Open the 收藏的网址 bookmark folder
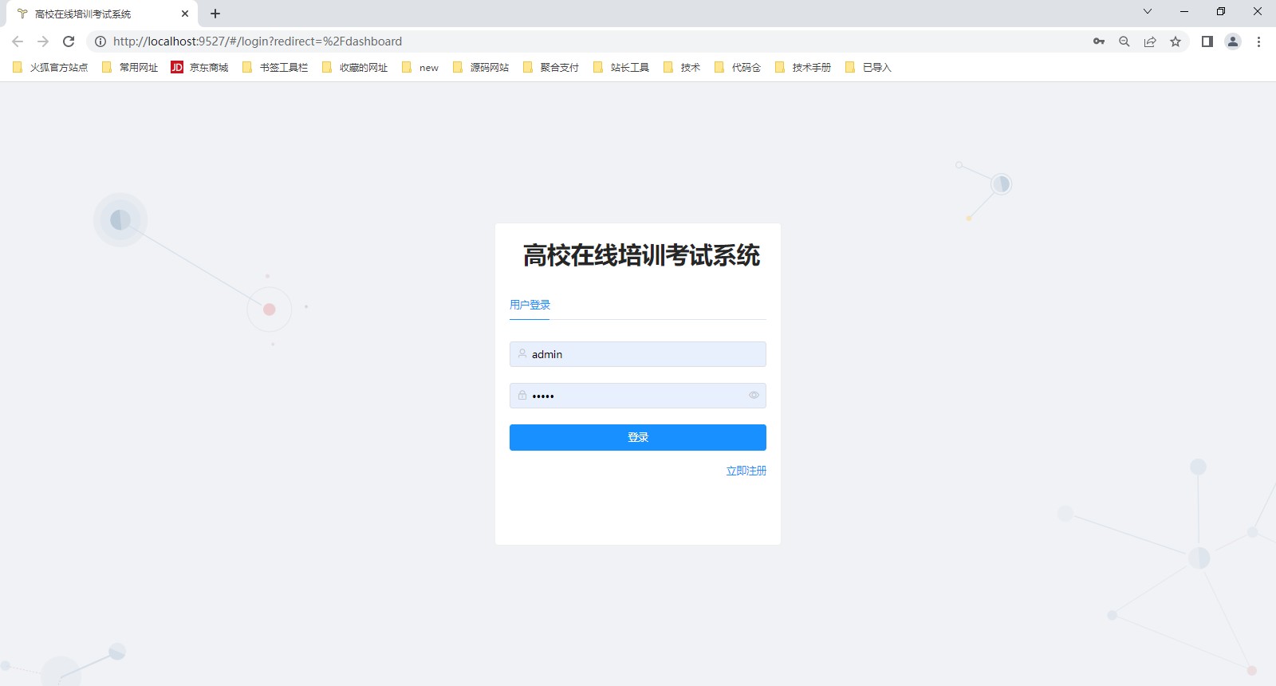The width and height of the screenshot is (1276, 686). [355, 68]
